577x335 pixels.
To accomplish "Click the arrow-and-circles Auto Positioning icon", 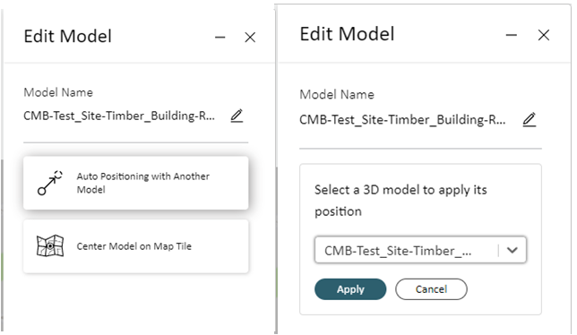I will point(49,183).
